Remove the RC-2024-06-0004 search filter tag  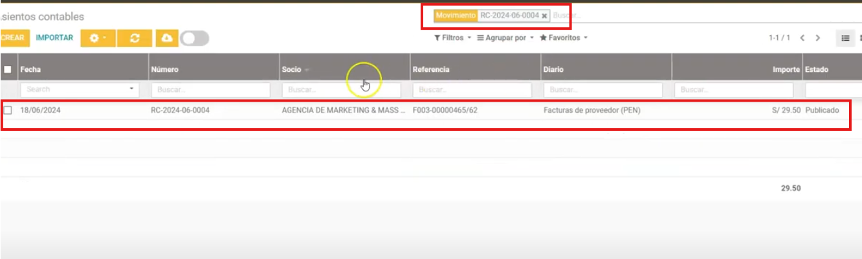[x=544, y=16]
